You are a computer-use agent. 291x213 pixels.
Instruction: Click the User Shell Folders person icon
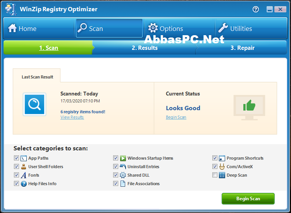[x=24, y=167]
